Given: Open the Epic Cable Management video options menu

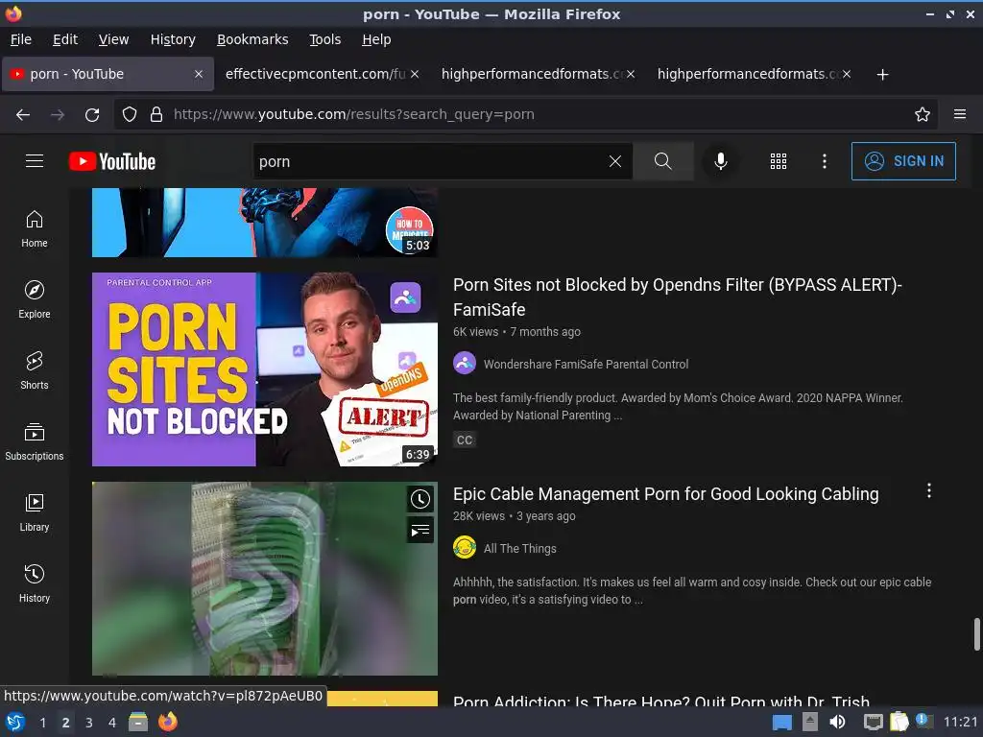Looking at the screenshot, I should point(928,490).
